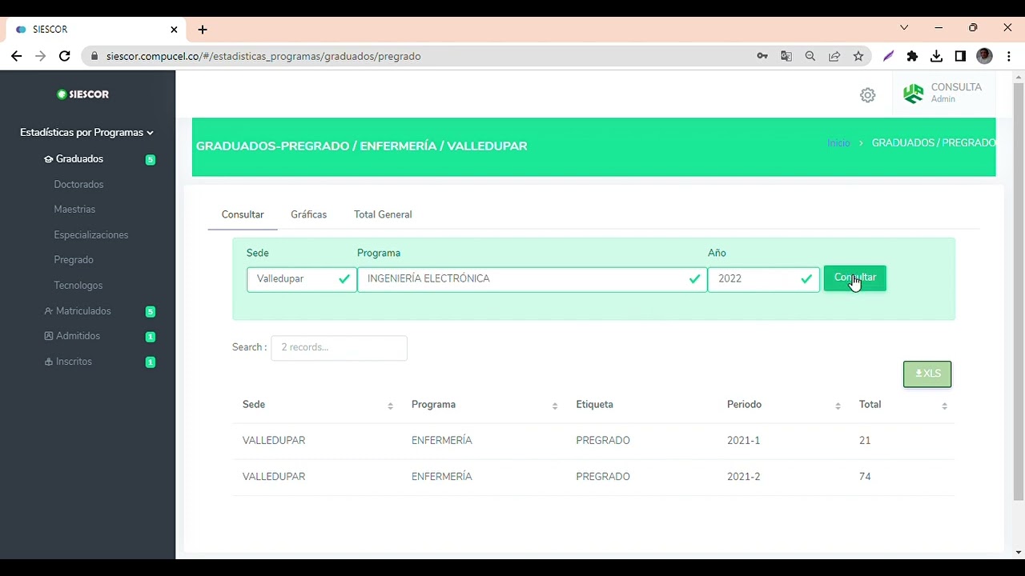
Task: Click ENFERMERÍA in the 2021-2 row
Action: 442,477
